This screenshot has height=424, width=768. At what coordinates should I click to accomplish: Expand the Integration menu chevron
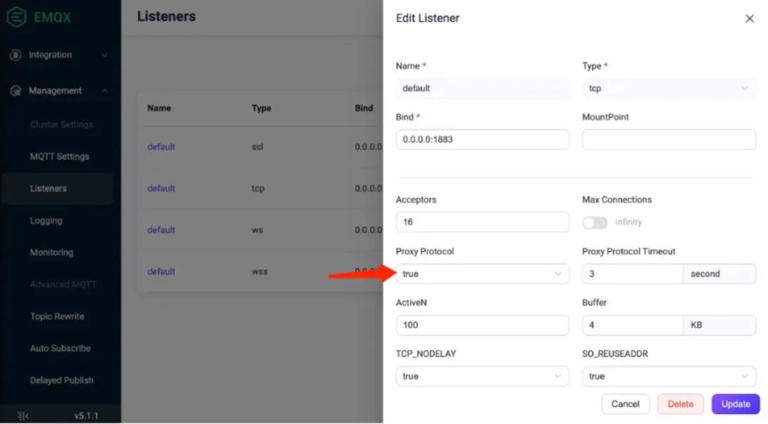click(105, 55)
